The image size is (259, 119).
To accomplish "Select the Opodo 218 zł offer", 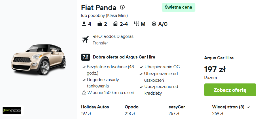I will click(x=132, y=110).
